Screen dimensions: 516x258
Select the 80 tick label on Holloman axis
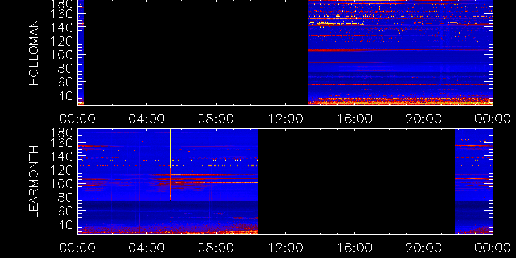click(66, 68)
